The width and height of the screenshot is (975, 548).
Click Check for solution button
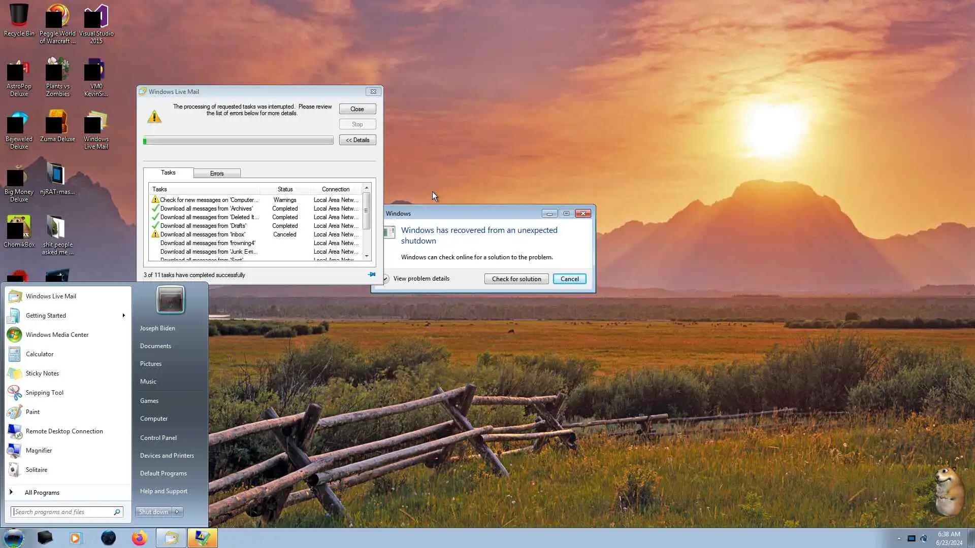516,279
